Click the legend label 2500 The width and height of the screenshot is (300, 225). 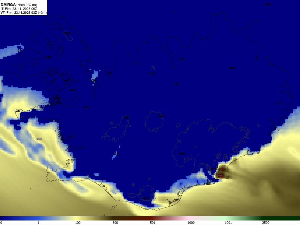pyautogui.click(x=266, y=223)
